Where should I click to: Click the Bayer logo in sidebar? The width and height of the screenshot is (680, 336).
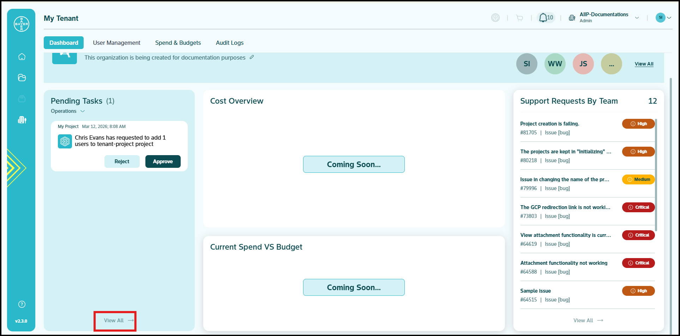tap(22, 24)
